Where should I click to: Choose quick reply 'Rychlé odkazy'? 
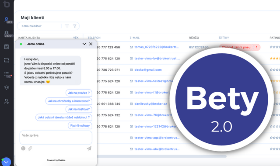[x=80, y=126]
